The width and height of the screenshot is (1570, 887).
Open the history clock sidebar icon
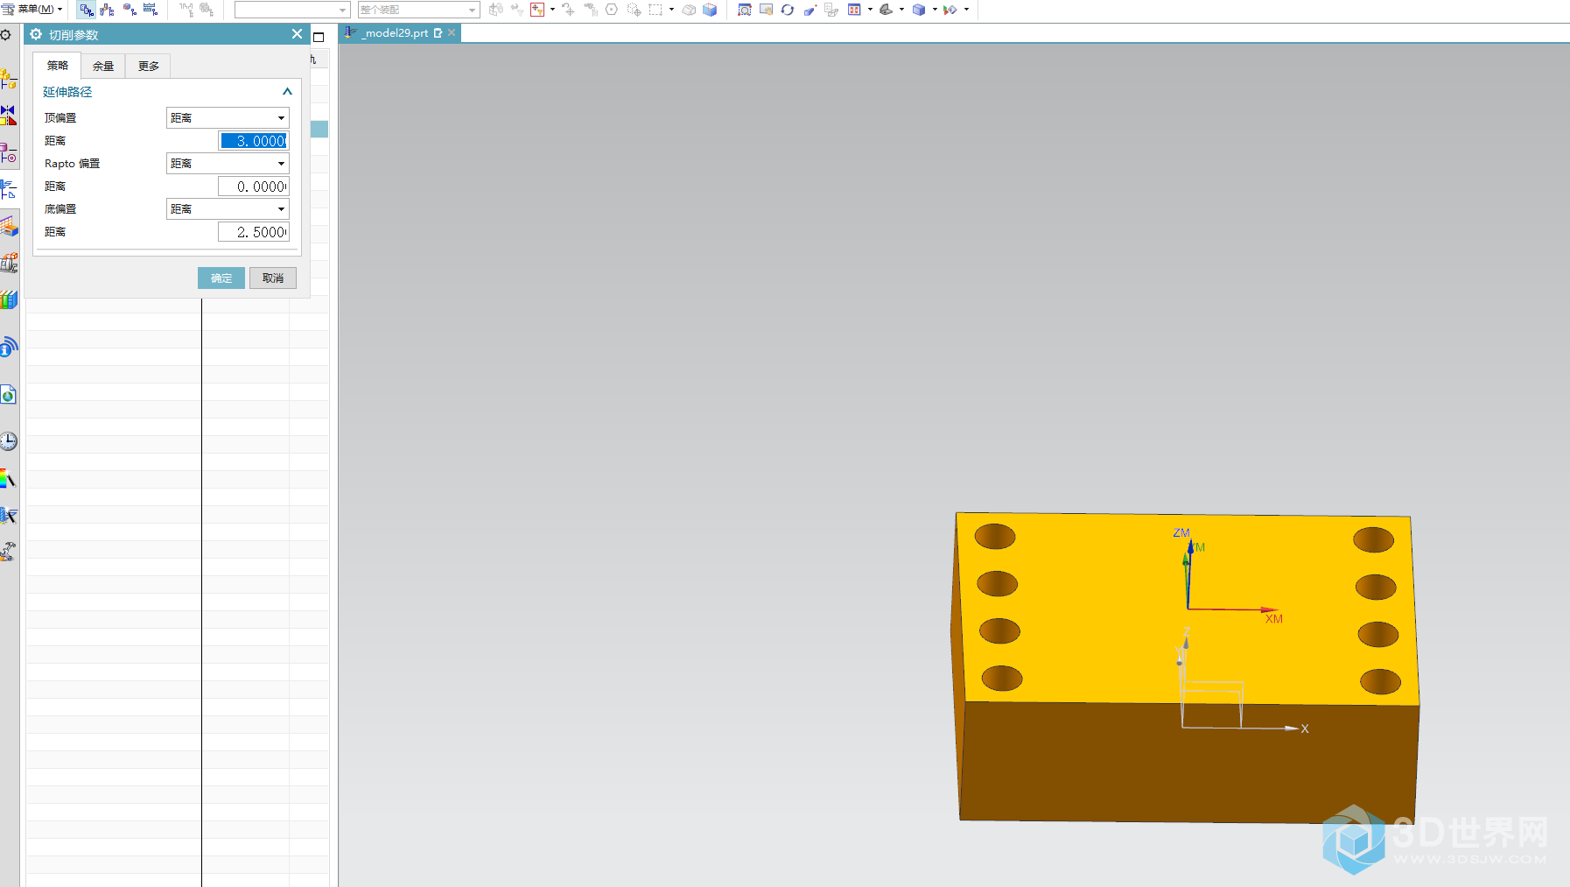[9, 441]
